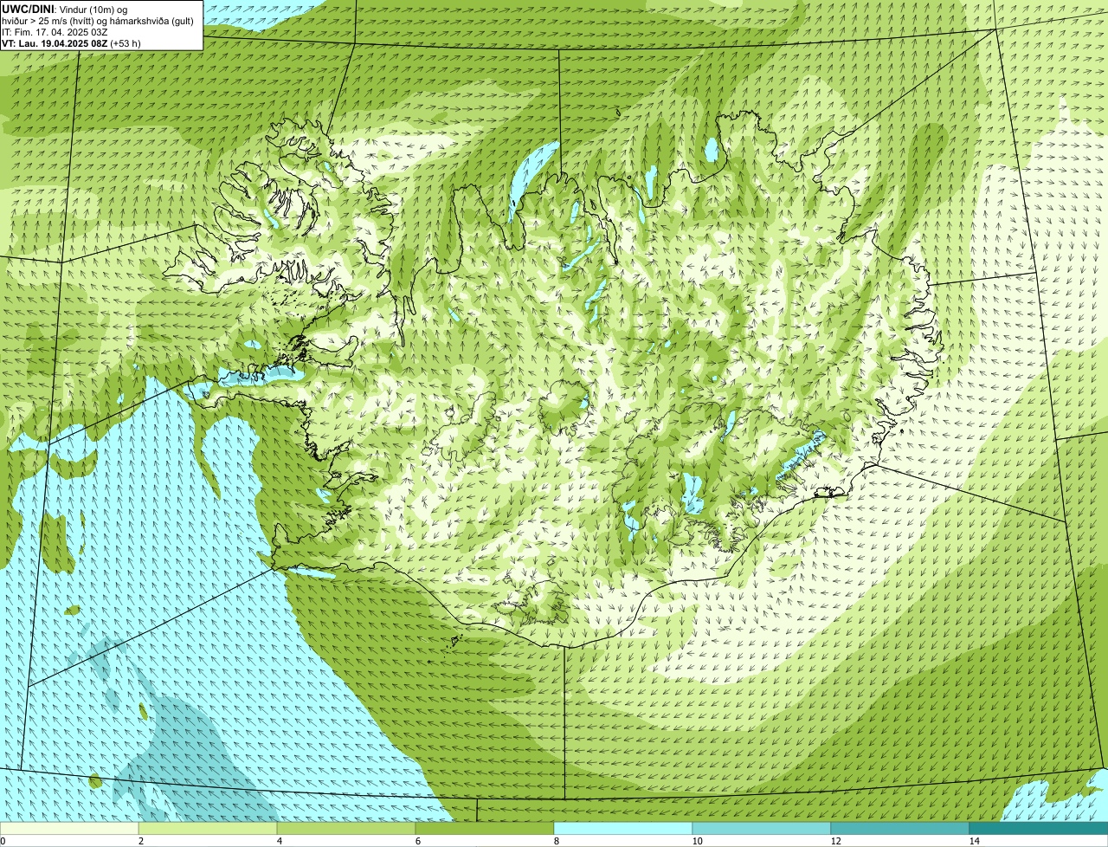The image size is (1108, 847).
Task: Click the 12–14 m/s teal legend swatch
Action: [900, 828]
